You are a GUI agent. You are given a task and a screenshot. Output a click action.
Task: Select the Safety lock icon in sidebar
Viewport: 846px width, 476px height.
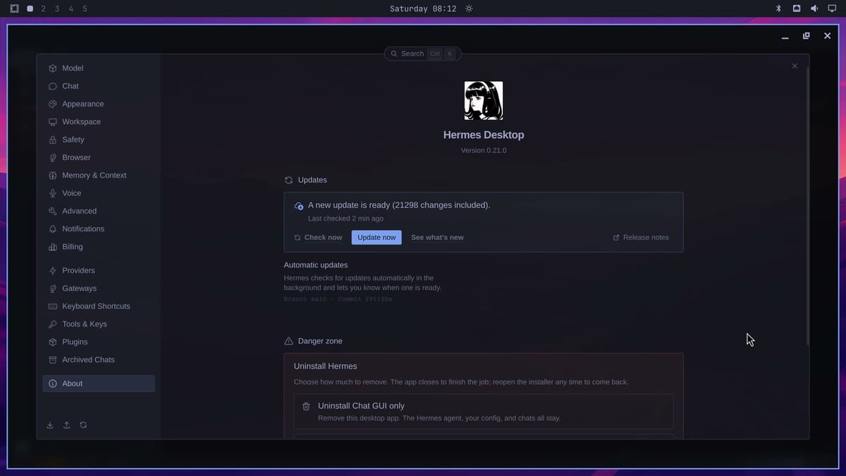click(x=53, y=140)
